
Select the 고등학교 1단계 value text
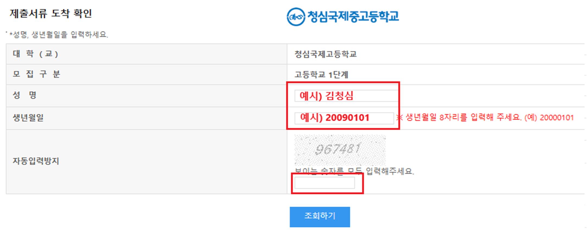click(x=321, y=74)
